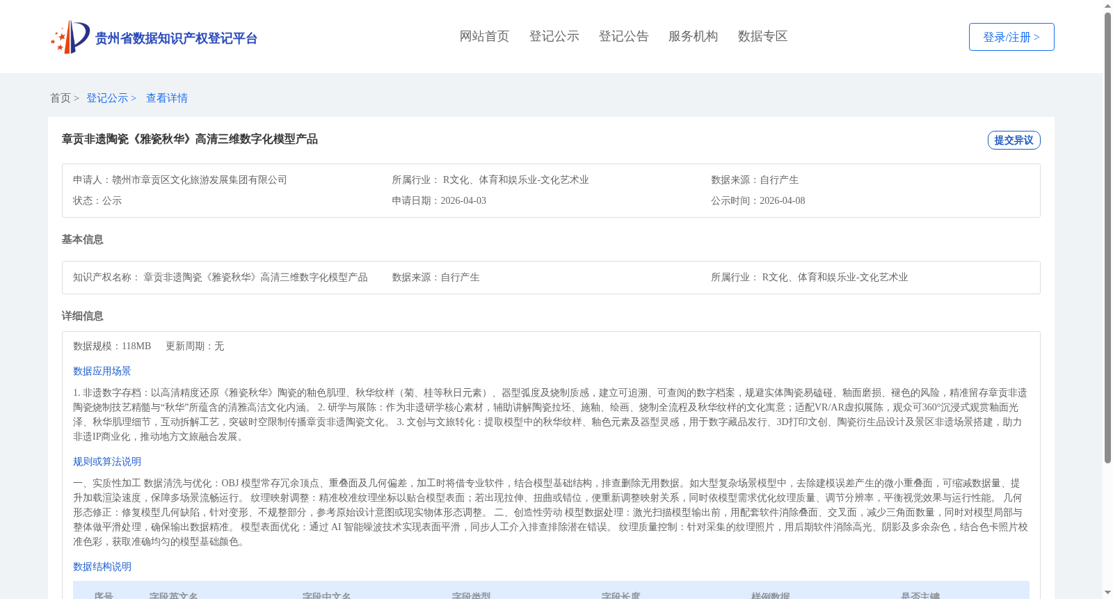The height and width of the screenshot is (599, 1113).
Task: Click the 状态：公示 text
Action: [x=97, y=200]
